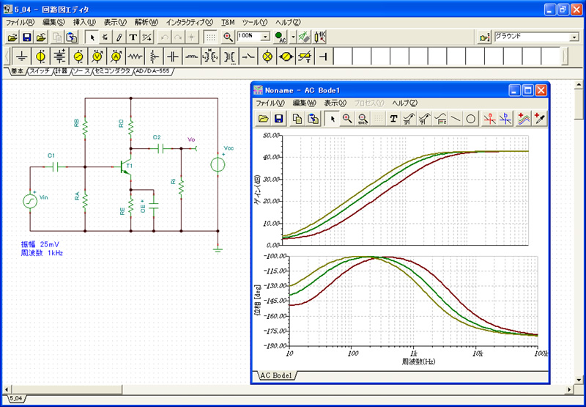Switch to the セミコンダクタ component tab
586x407 pixels.
[113, 70]
